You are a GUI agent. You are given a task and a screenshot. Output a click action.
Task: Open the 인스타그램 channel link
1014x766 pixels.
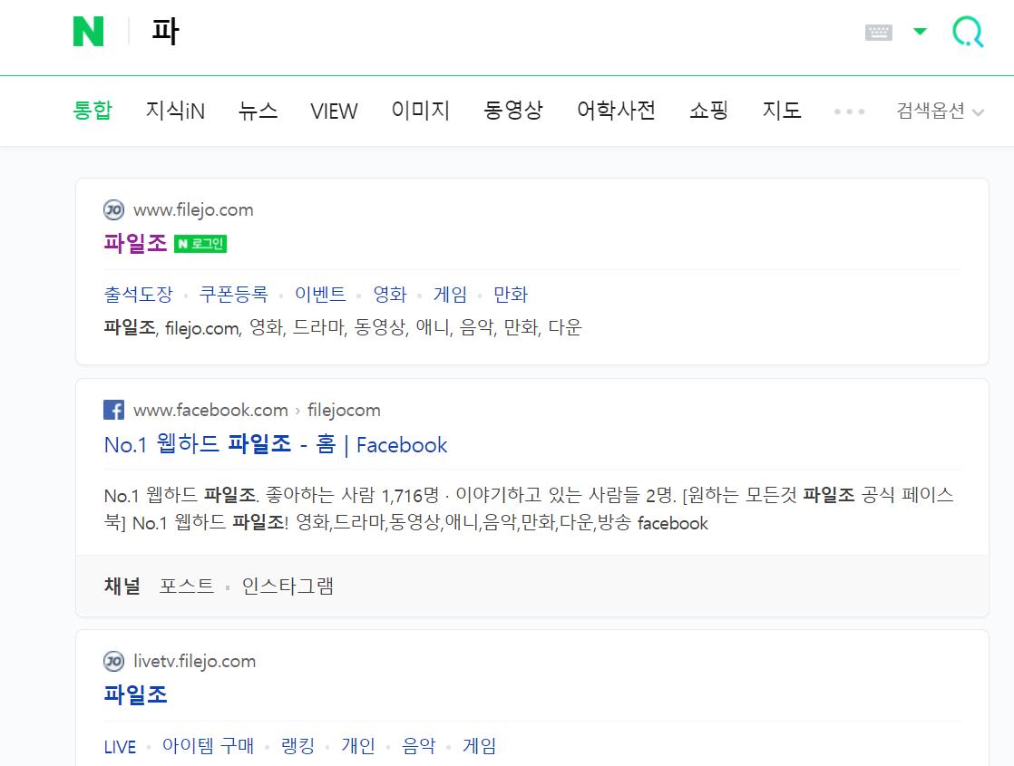pyautogui.click(x=288, y=587)
